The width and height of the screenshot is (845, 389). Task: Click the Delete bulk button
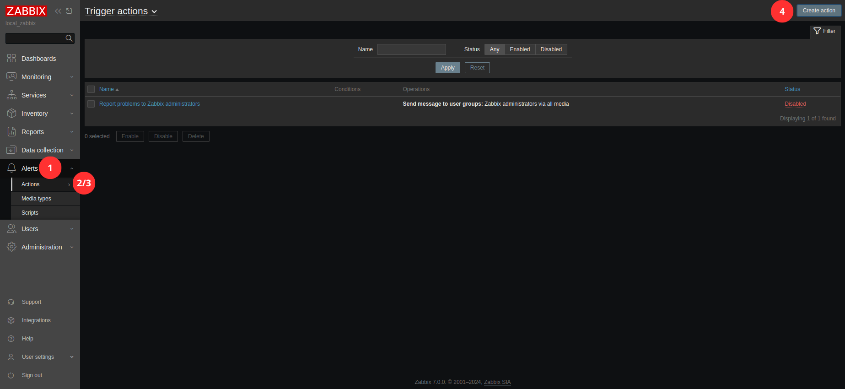click(196, 136)
